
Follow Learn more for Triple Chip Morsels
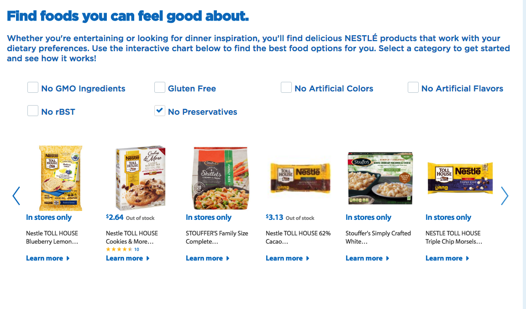pyautogui.click(x=447, y=258)
